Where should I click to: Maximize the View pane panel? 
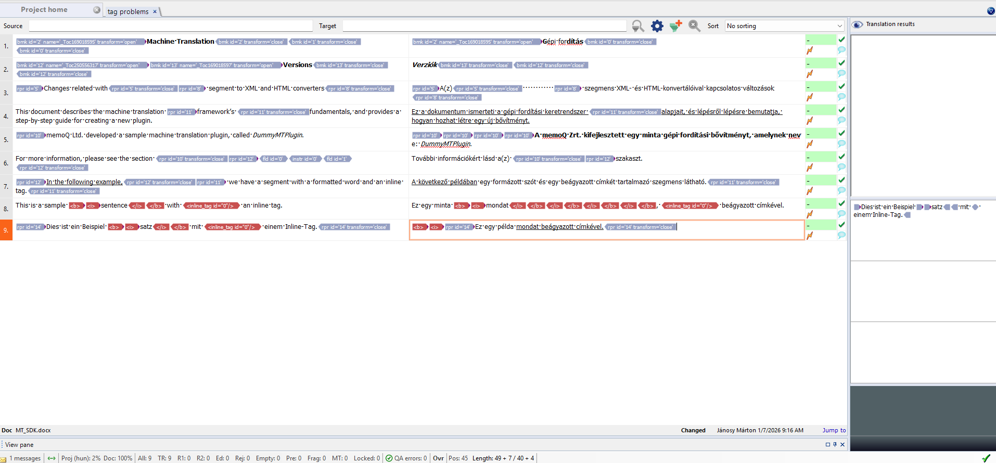827,445
